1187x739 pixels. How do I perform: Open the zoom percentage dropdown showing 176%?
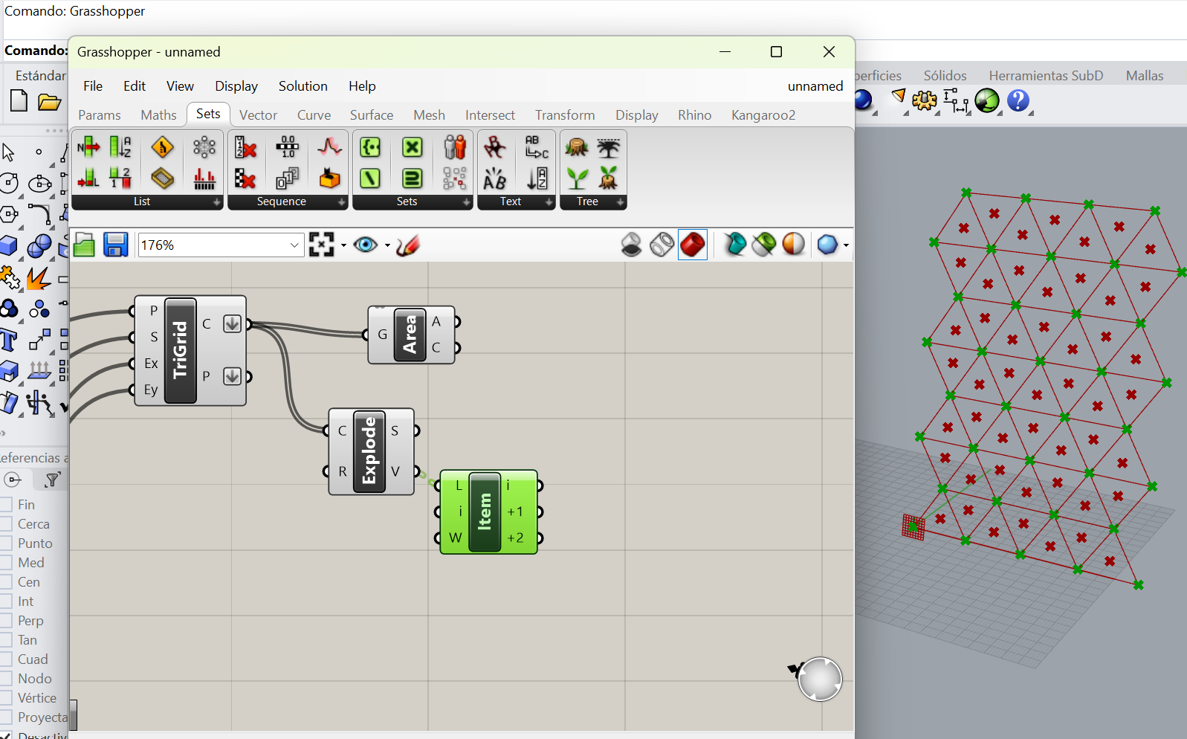click(294, 245)
